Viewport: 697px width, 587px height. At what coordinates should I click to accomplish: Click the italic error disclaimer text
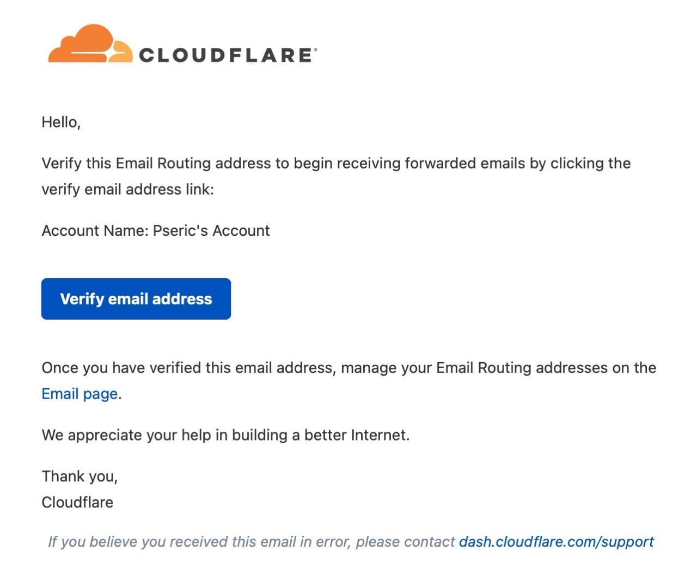(250, 541)
